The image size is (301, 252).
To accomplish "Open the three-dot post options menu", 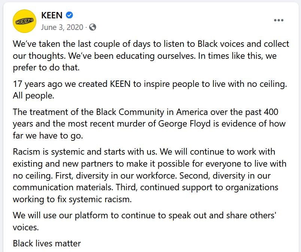I will tap(279, 20).
